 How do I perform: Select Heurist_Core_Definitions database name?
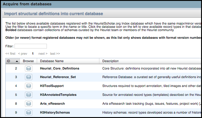coord(60,68)
